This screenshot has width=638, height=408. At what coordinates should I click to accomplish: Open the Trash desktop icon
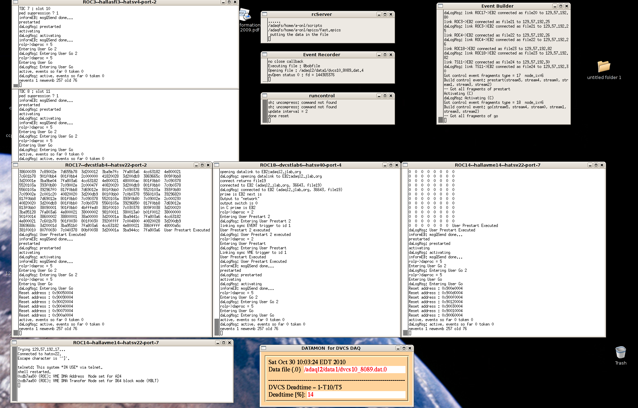620,356
